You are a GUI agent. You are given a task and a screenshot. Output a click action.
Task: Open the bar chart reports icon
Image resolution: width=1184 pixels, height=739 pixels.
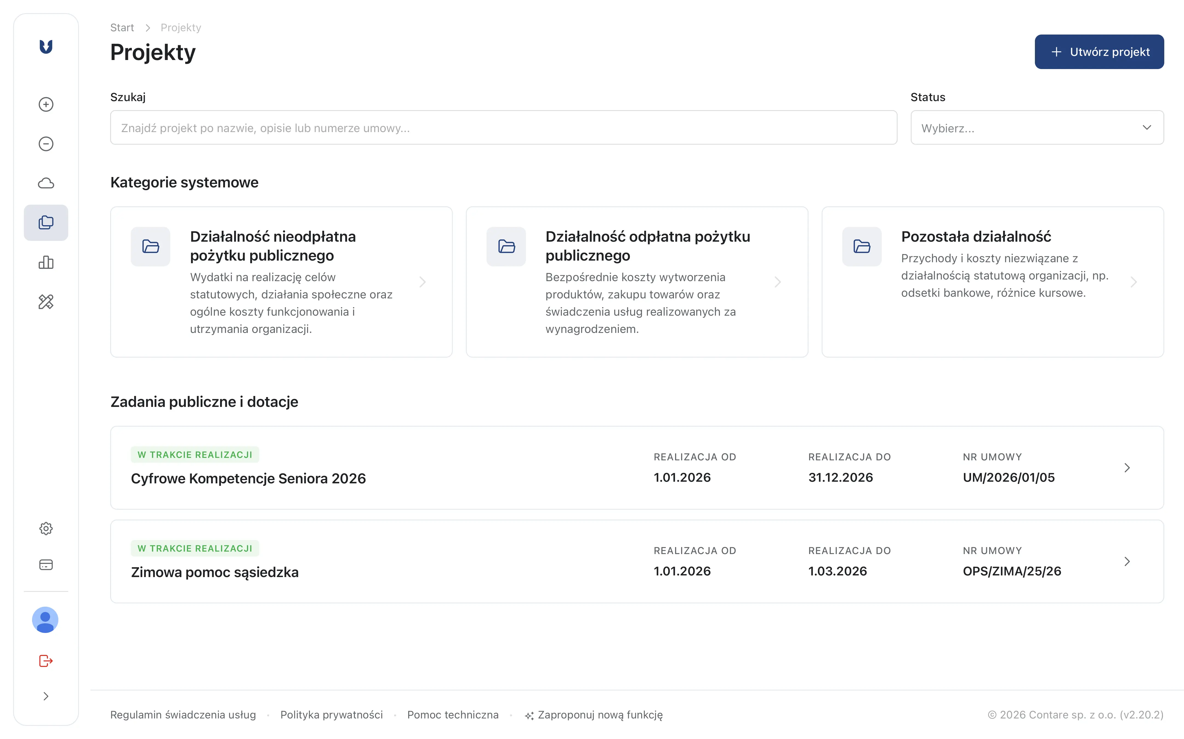tap(46, 262)
